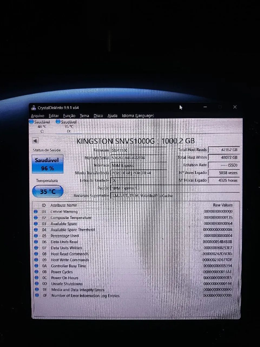260x347 pixels.
Task: Click the Saudável 96 % health status button
Action: pos(48,164)
